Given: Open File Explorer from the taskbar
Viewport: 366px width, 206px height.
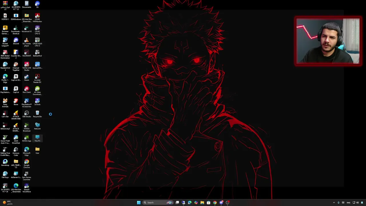Looking at the screenshot, I should [202, 203].
